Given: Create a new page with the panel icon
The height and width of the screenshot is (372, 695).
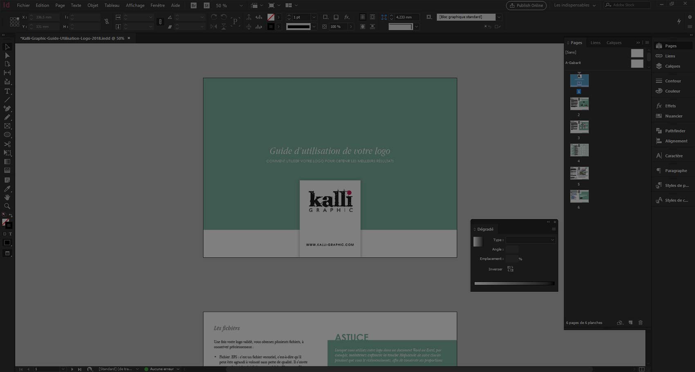Looking at the screenshot, I should click(x=630, y=323).
